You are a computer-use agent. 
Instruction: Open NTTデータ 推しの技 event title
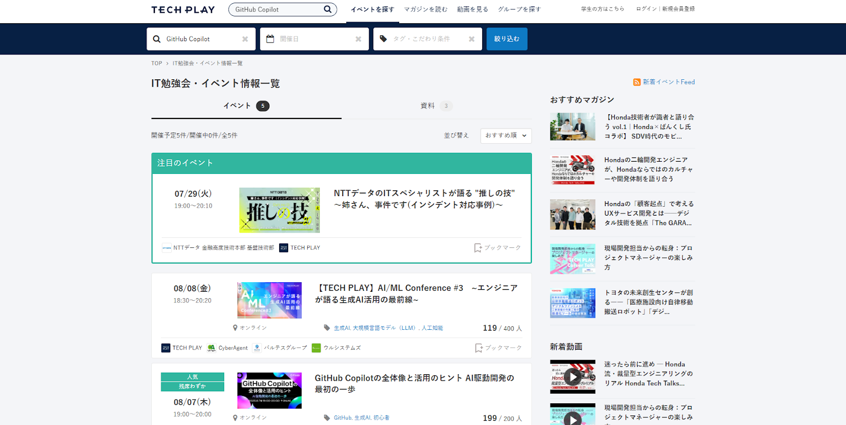(x=424, y=199)
